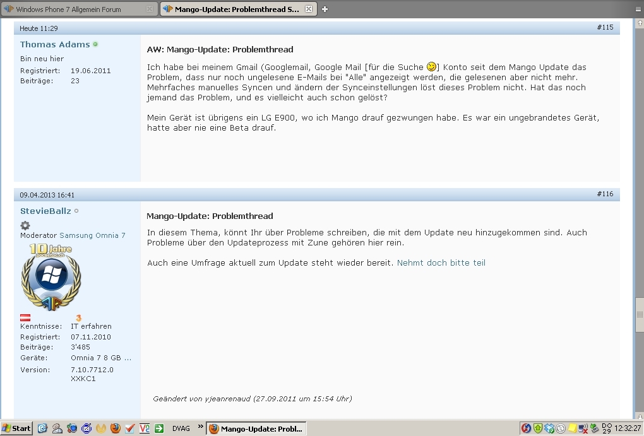Click post timestamp 'Heute 11:29'
Viewport: 644px width, 436px height.
point(39,28)
